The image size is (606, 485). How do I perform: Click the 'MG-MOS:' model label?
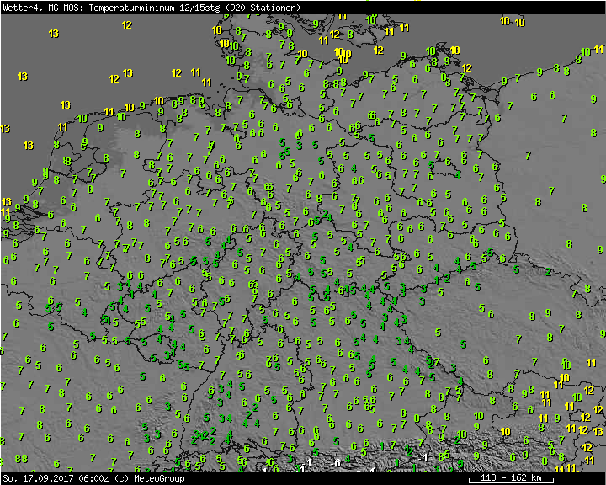(66, 8)
